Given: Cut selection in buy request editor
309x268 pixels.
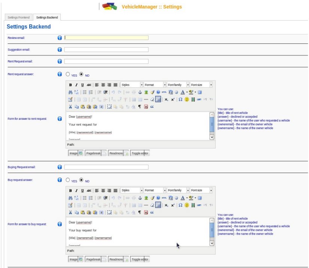Looking at the screenshot, I should [x=70, y=212].
